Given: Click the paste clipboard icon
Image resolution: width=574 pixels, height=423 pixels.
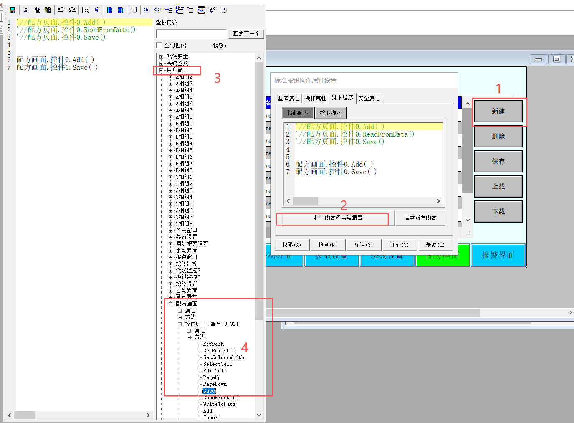Looking at the screenshot, I should pos(48,10).
